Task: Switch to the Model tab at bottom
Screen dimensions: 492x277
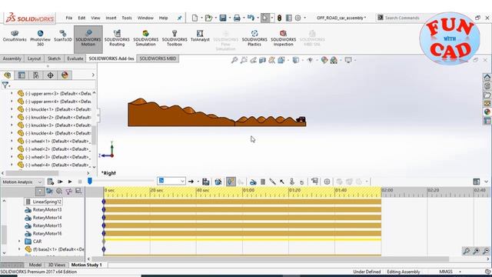Action: click(35, 265)
